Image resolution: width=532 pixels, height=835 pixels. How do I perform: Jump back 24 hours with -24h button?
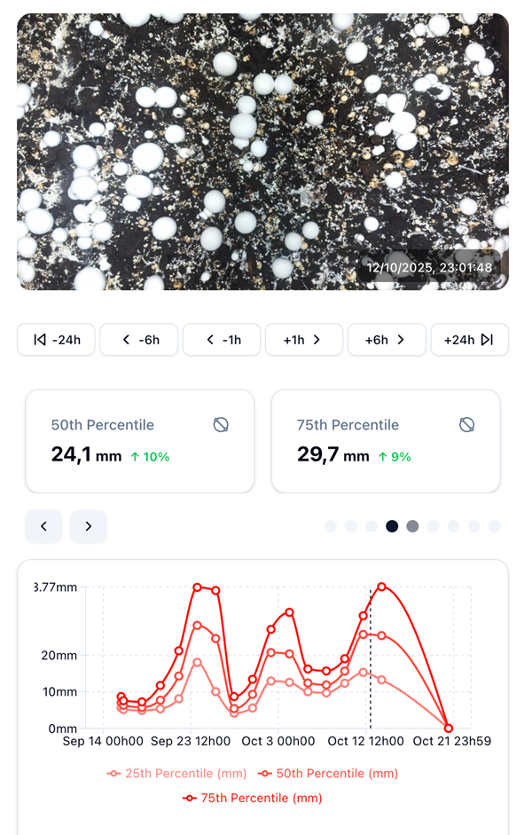(x=56, y=340)
